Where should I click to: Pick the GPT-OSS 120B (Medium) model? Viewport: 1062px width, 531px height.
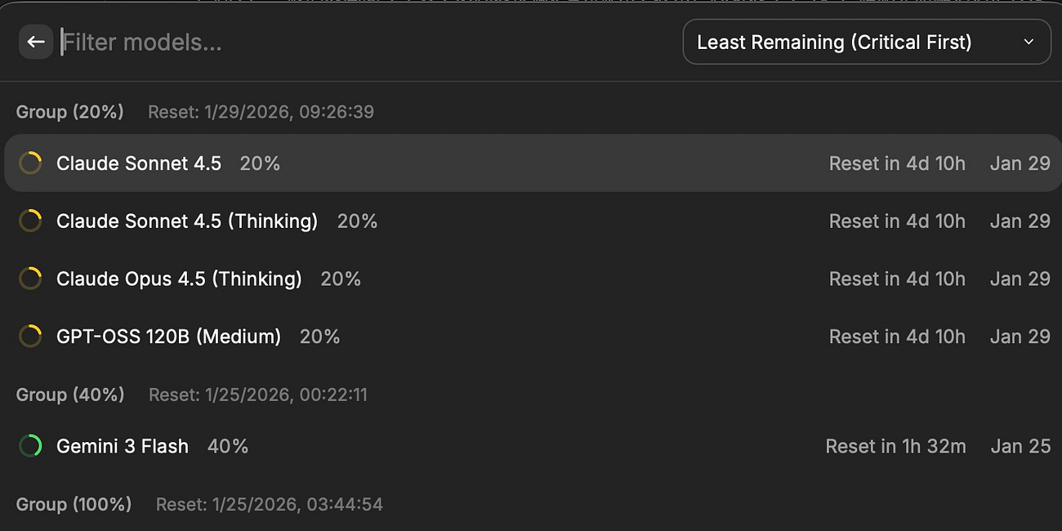pos(533,336)
